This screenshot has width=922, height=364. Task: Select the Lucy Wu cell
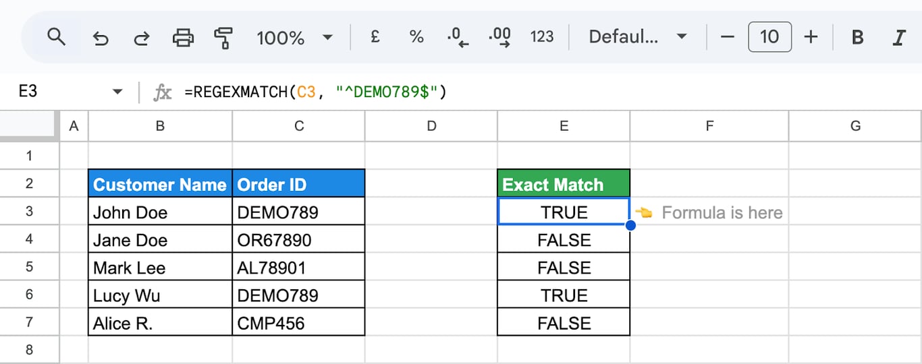coord(160,295)
